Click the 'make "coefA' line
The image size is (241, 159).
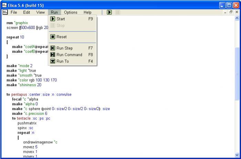(x=30, y=47)
